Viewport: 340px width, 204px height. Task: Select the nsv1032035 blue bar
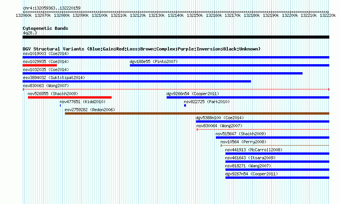[x=162, y=73]
